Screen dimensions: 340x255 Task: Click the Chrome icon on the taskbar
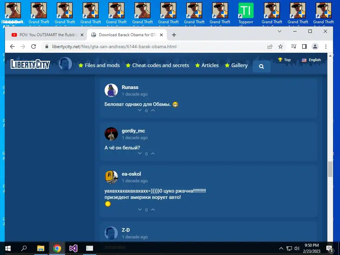57,248
